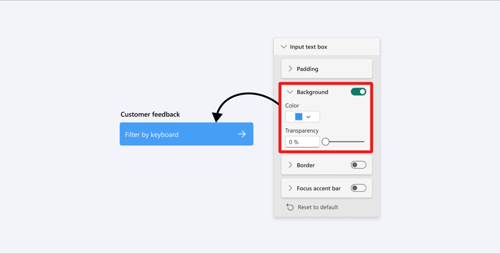Click the Filter by keyboard text box
Viewport: 500px width, 254px height.
pos(186,134)
